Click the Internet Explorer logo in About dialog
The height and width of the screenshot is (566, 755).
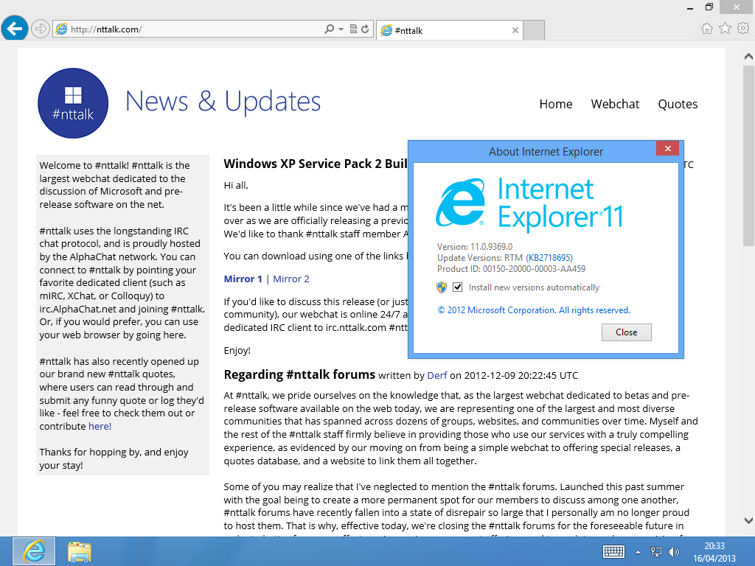[x=461, y=202]
